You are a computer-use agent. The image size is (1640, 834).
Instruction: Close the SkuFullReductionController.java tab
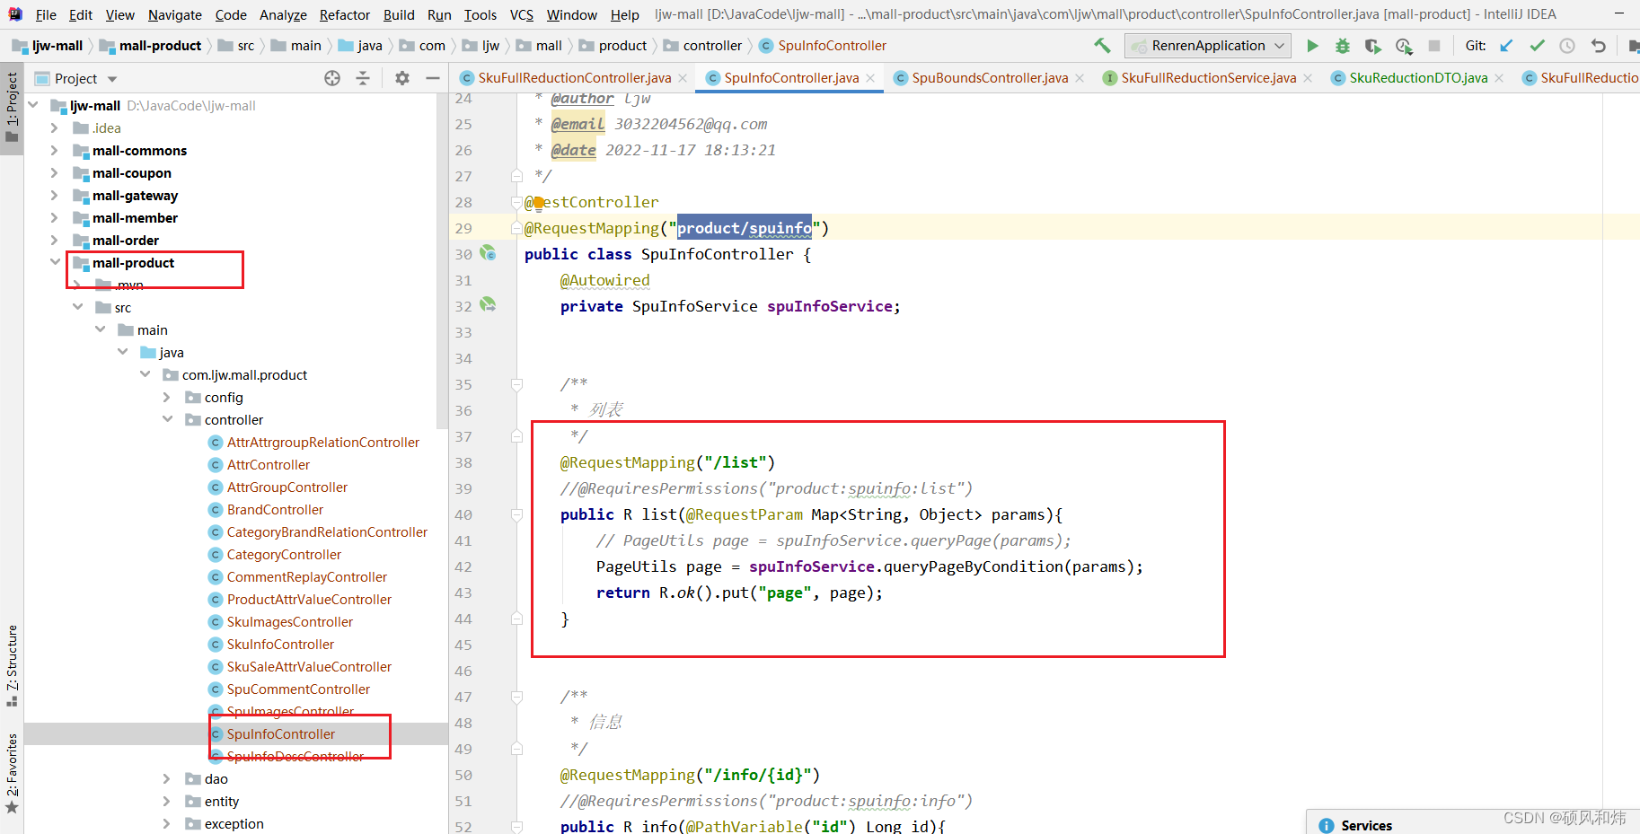[x=683, y=78]
